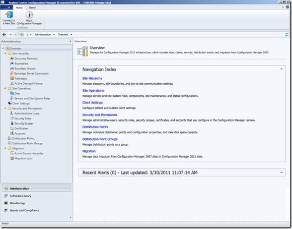This screenshot has height=229, width=292.
Task: Select the Security Roles icon
Action: pyautogui.click(x=12, y=119)
